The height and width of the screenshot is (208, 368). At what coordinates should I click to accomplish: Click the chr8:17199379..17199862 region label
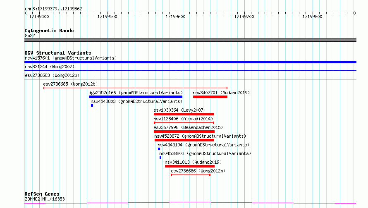click(53, 9)
